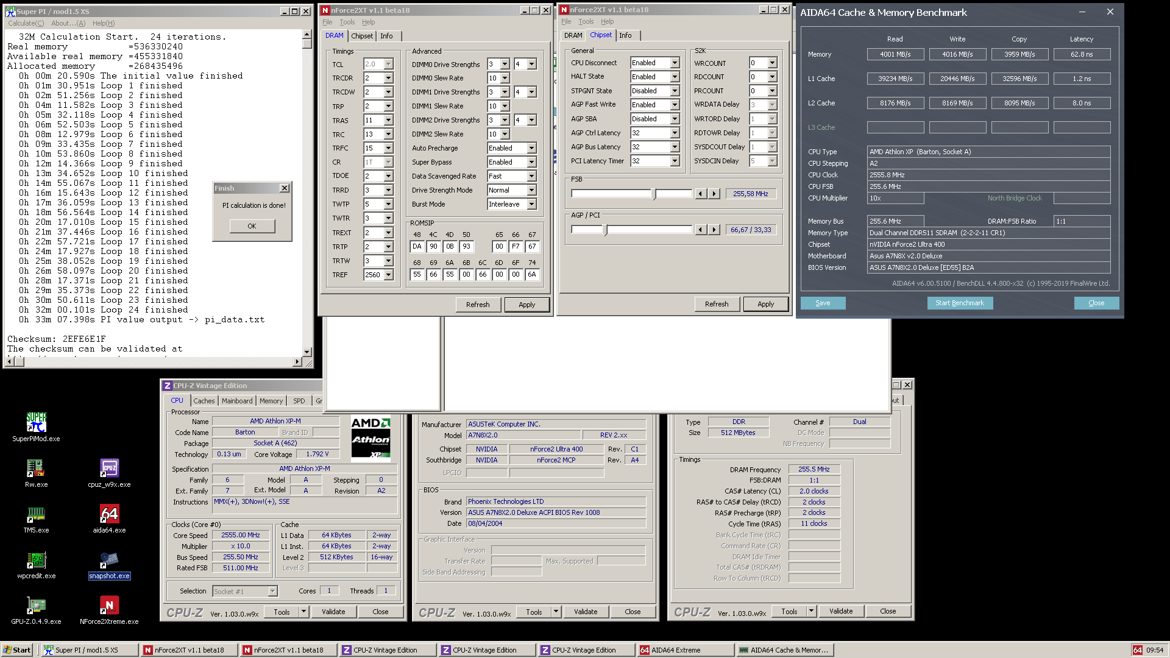Screen dimensions: 1170x658
Task: Click AIDA64 tray icon in system tray
Action: tap(1137, 650)
